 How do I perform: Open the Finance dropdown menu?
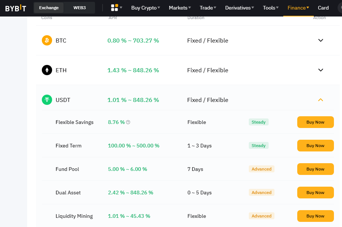(x=298, y=8)
